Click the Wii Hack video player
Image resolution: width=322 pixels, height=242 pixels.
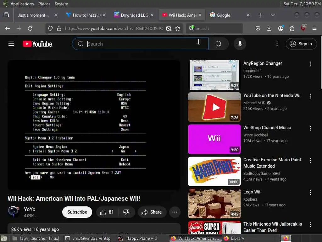pyautogui.click(x=94, y=125)
